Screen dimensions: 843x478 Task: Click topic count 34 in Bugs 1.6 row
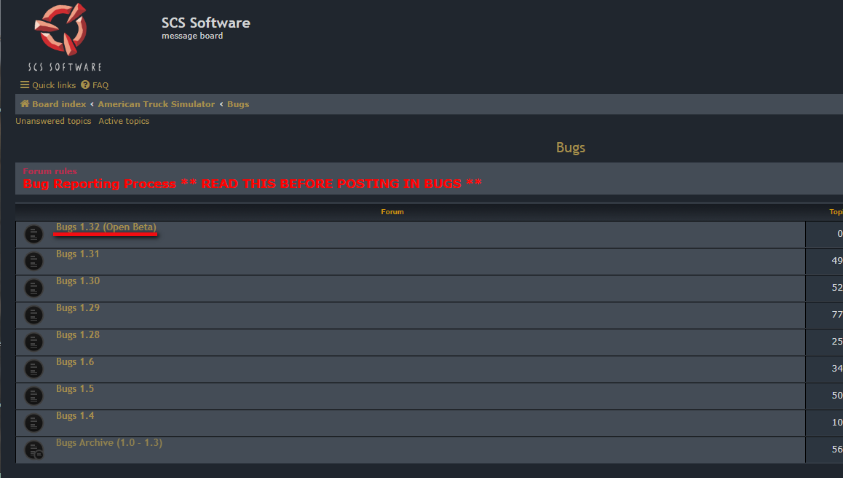click(x=837, y=368)
